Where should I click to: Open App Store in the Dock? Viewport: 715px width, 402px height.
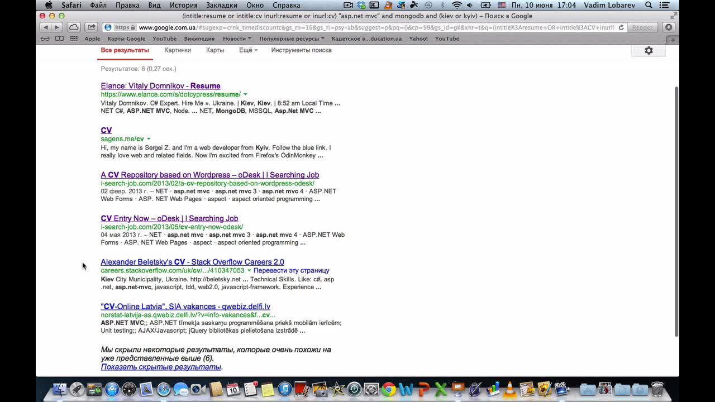112,389
